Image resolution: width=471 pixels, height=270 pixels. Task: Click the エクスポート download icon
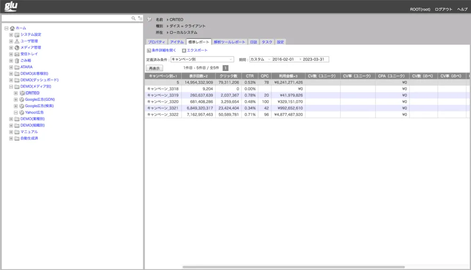click(184, 50)
